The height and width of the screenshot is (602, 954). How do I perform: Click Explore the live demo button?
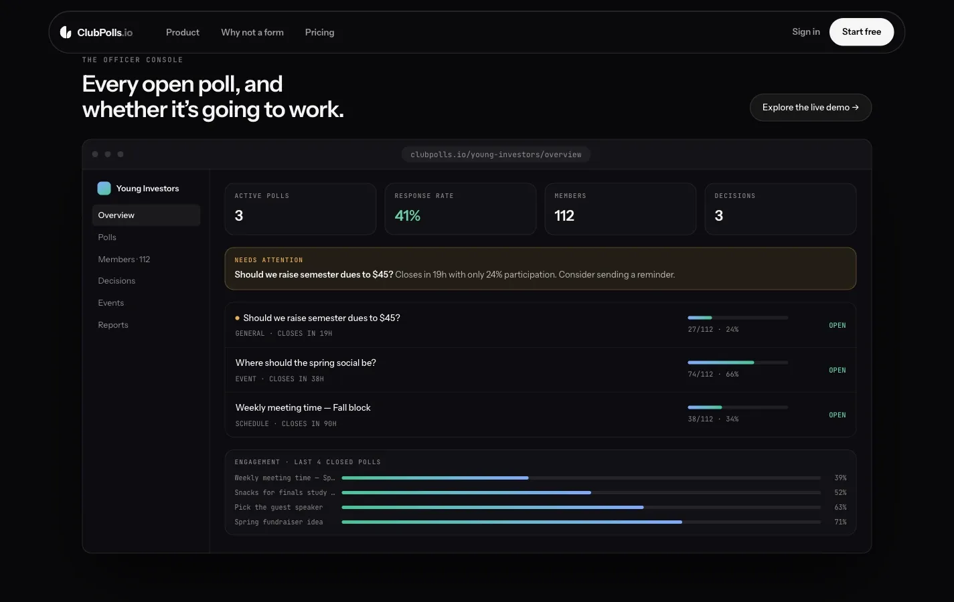point(810,108)
